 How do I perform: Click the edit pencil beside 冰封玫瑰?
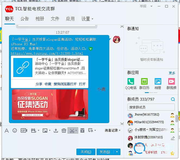(173, 138)
